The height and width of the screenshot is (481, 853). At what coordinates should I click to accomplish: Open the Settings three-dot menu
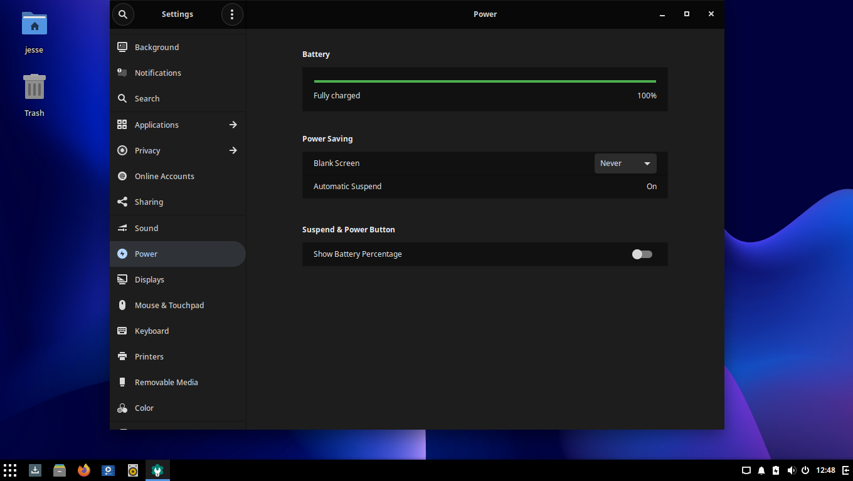232,14
